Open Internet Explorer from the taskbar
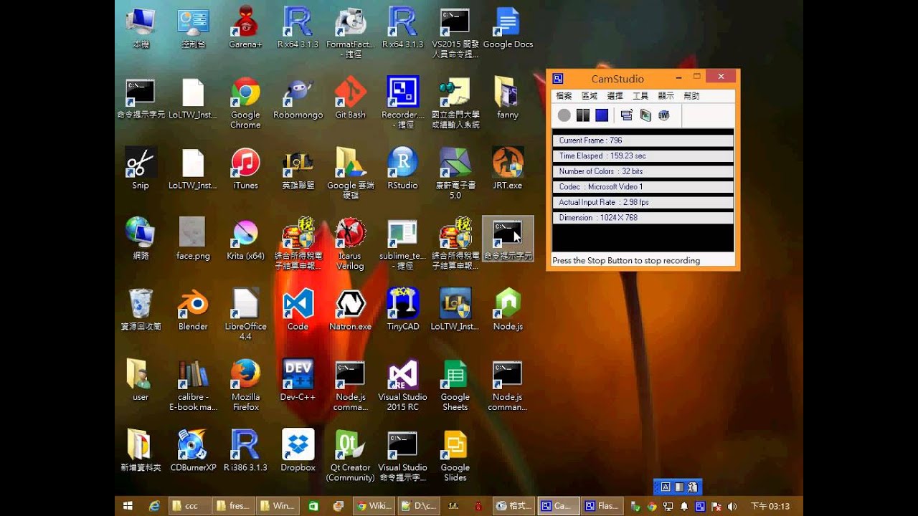This screenshot has height=516, width=918. tap(154, 506)
